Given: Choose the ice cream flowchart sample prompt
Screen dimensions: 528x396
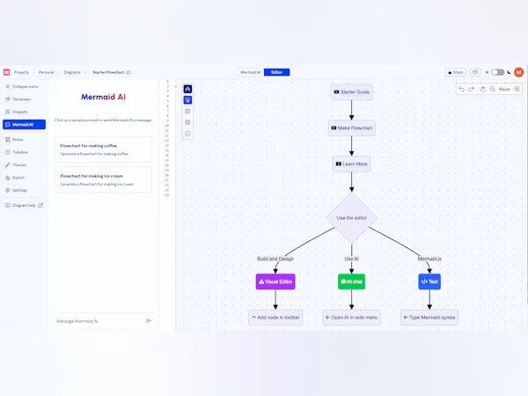Looking at the screenshot, I should 103,180.
